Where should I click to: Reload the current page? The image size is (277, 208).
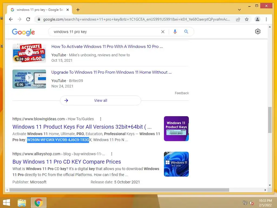(x=28, y=19)
